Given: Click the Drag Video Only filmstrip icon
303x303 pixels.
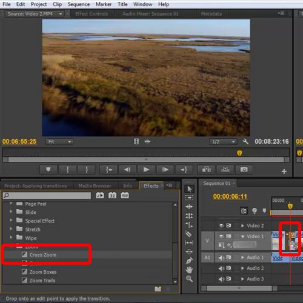Looking at the screenshot, I should (136, 141).
